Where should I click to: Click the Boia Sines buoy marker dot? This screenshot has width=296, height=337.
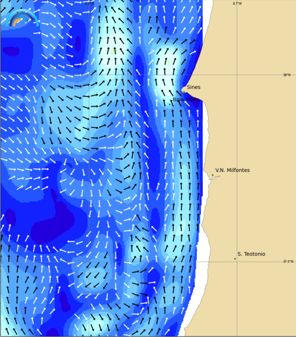169,104
